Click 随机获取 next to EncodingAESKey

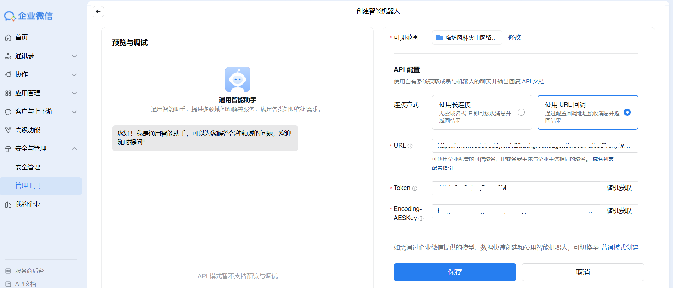point(619,211)
